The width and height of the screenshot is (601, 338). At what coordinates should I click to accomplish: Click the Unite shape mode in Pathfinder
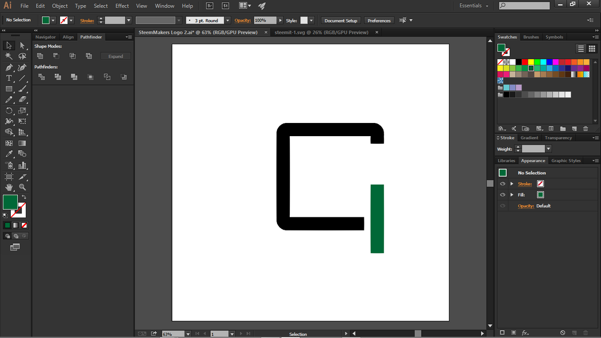coord(40,56)
